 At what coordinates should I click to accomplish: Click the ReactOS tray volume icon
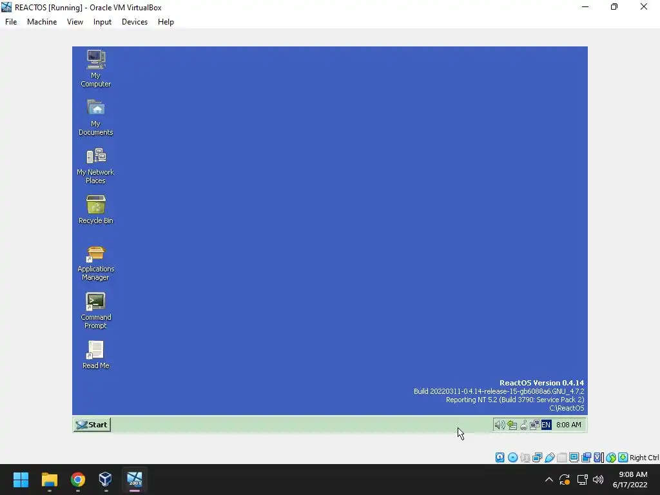click(x=500, y=425)
